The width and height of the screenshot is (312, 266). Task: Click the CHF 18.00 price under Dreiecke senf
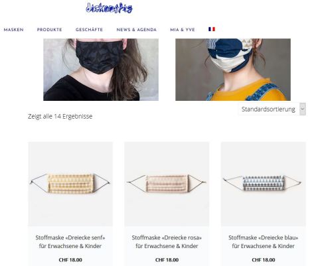coord(70,260)
